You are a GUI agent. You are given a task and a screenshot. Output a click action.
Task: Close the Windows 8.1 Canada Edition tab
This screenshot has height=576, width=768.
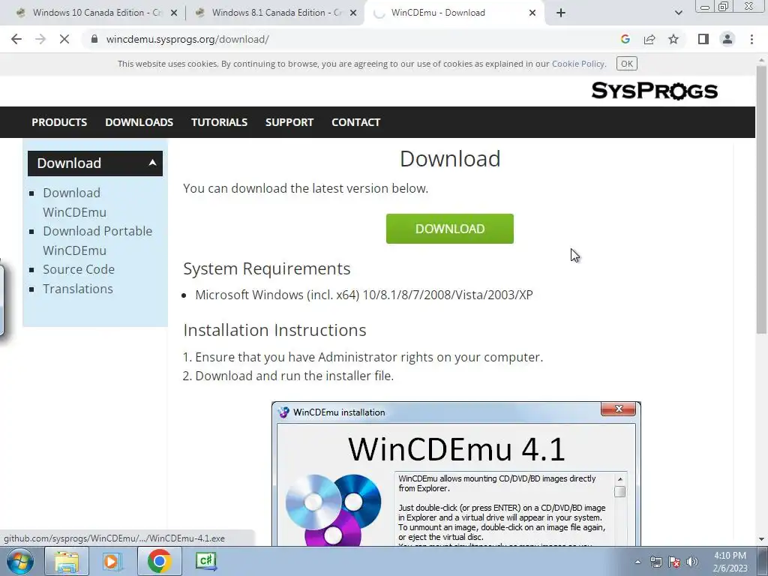pos(353,13)
